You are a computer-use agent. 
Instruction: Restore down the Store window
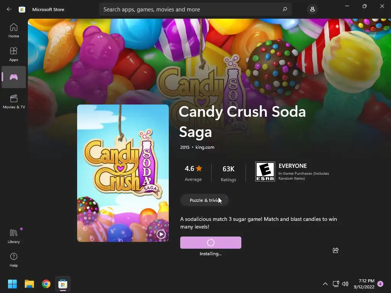365,6
